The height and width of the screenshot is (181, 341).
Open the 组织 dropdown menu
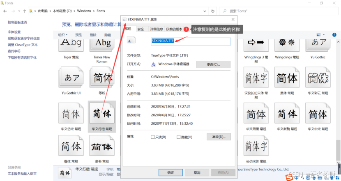tap(62, 35)
